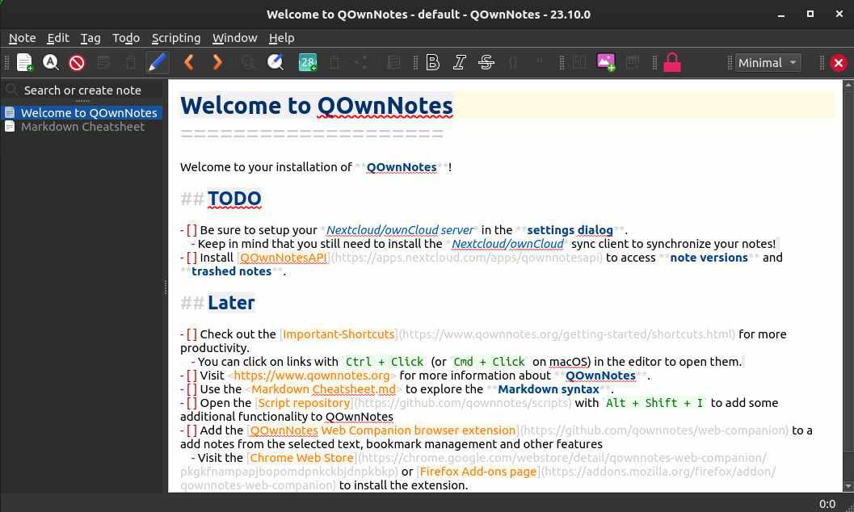Click the dimmed share icon

(x=361, y=62)
